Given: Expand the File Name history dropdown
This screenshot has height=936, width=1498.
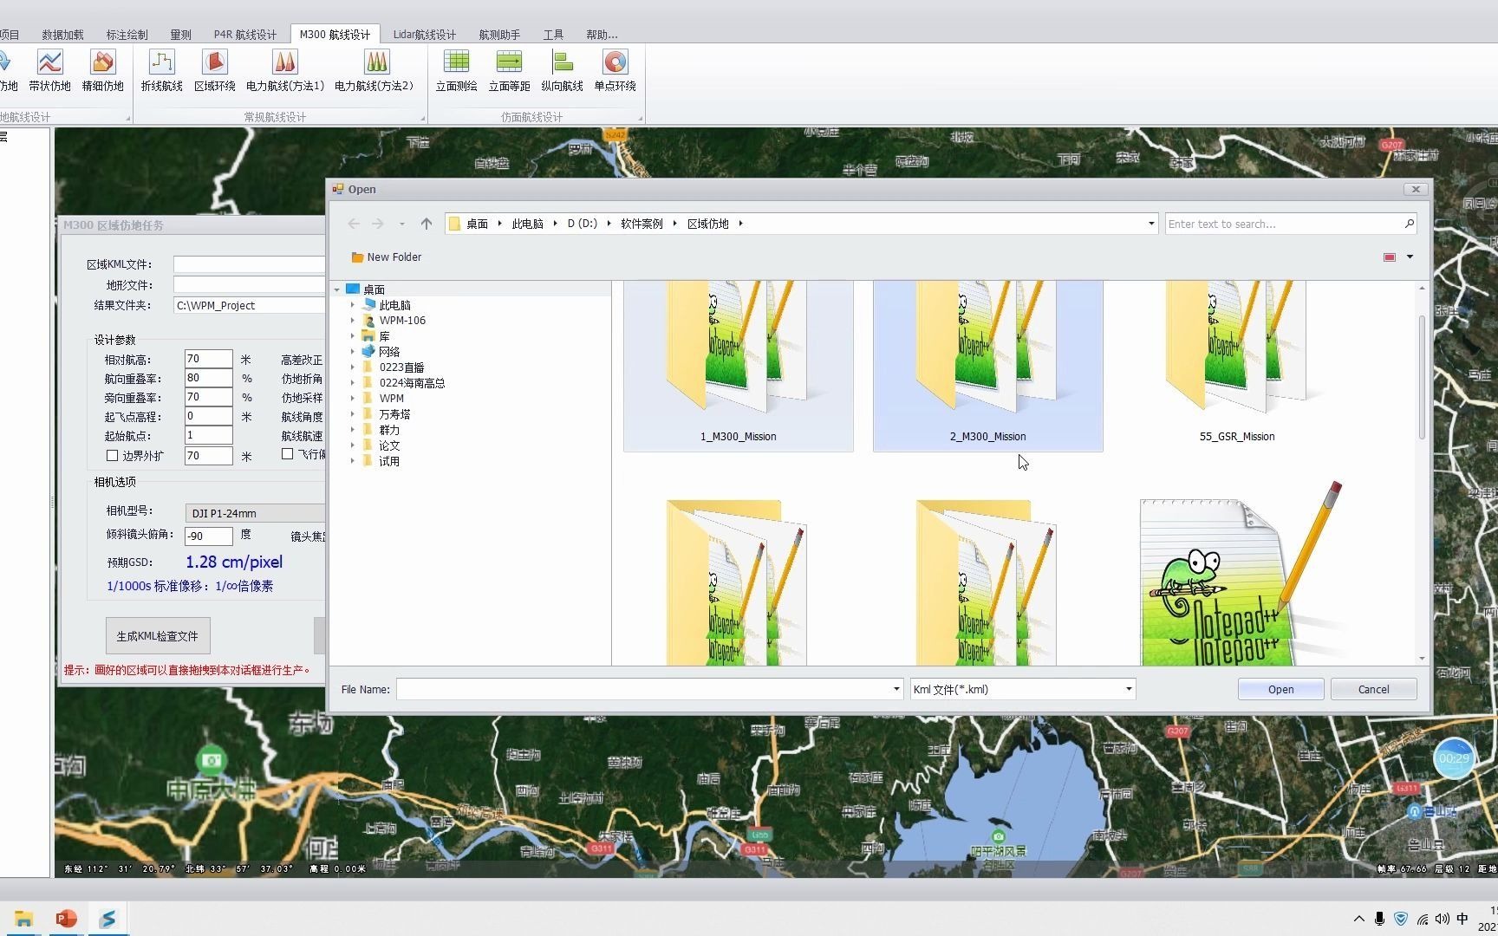Looking at the screenshot, I should 896,689.
